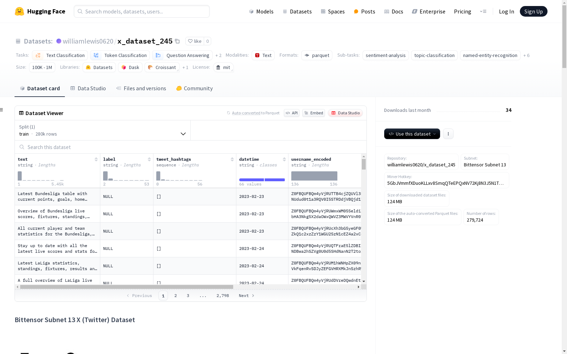
Task: Click the table horizontal scrollbar
Action: 127,287
